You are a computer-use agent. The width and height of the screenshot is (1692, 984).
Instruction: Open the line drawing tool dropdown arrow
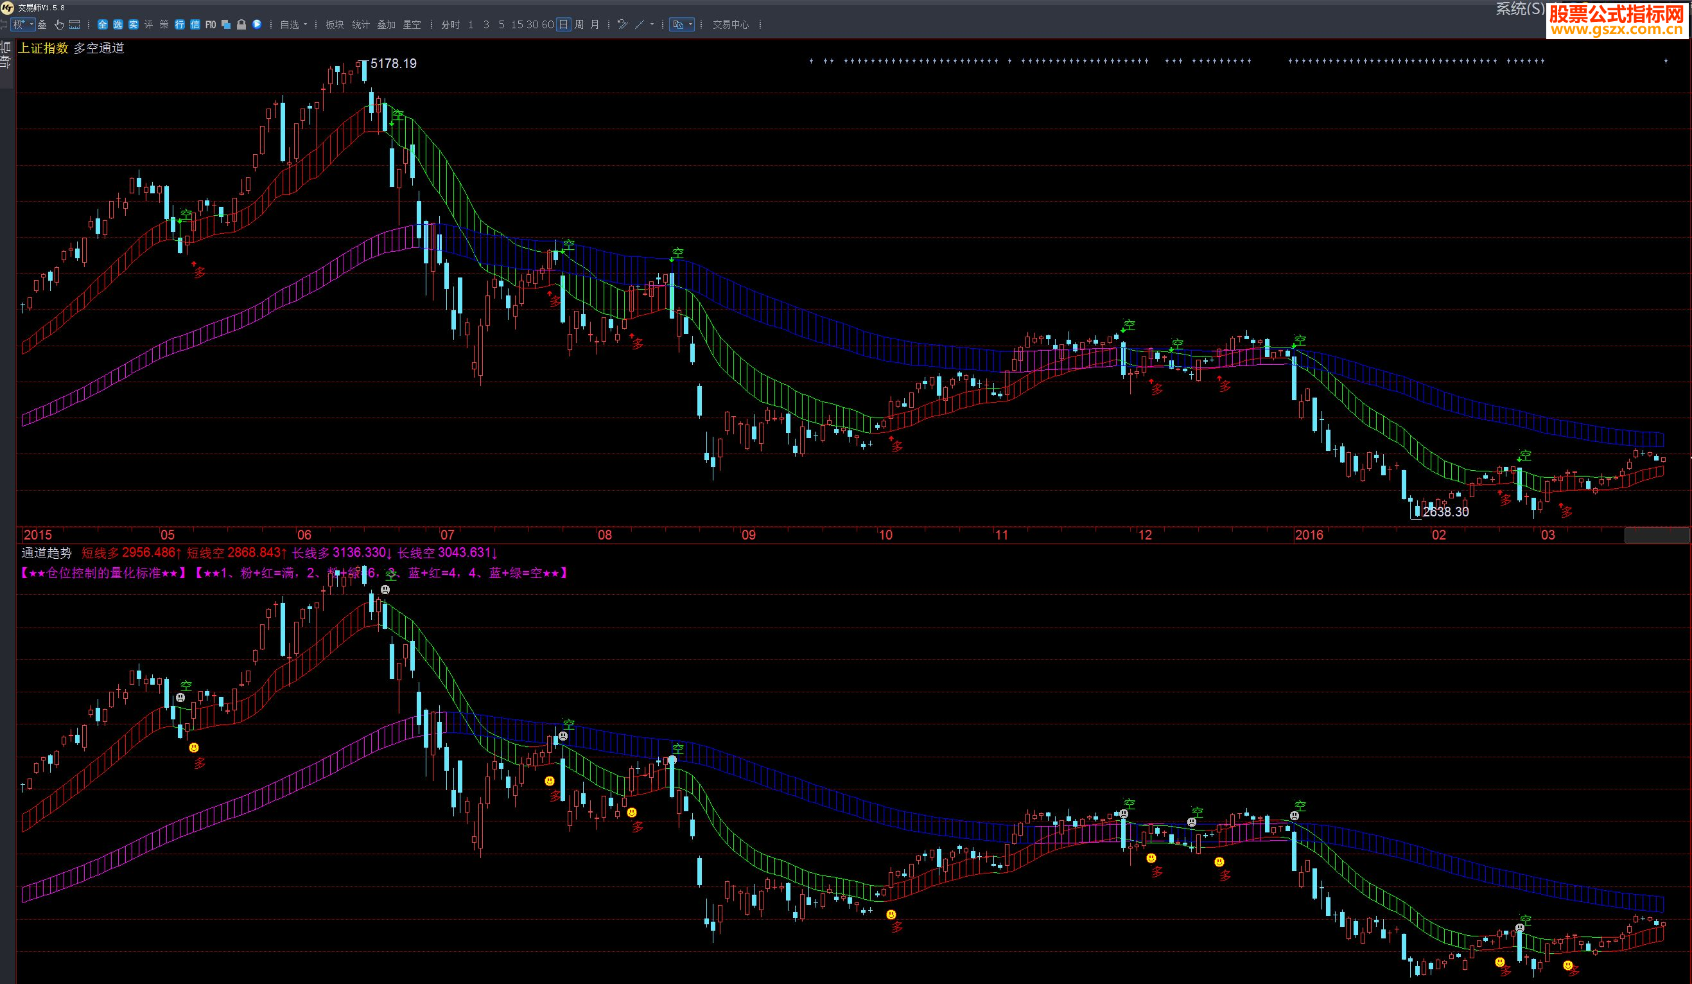click(652, 25)
